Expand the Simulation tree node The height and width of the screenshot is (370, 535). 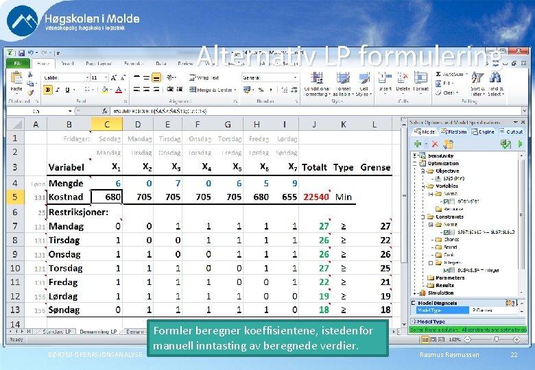pos(415,293)
